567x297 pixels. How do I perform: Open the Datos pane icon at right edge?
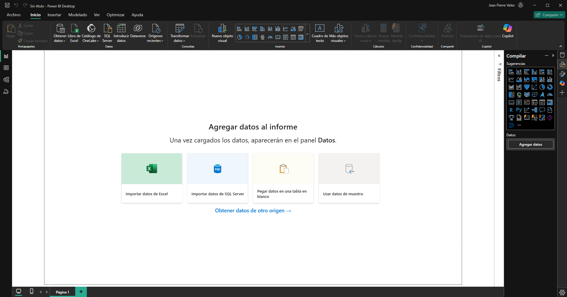pyautogui.click(x=562, y=55)
